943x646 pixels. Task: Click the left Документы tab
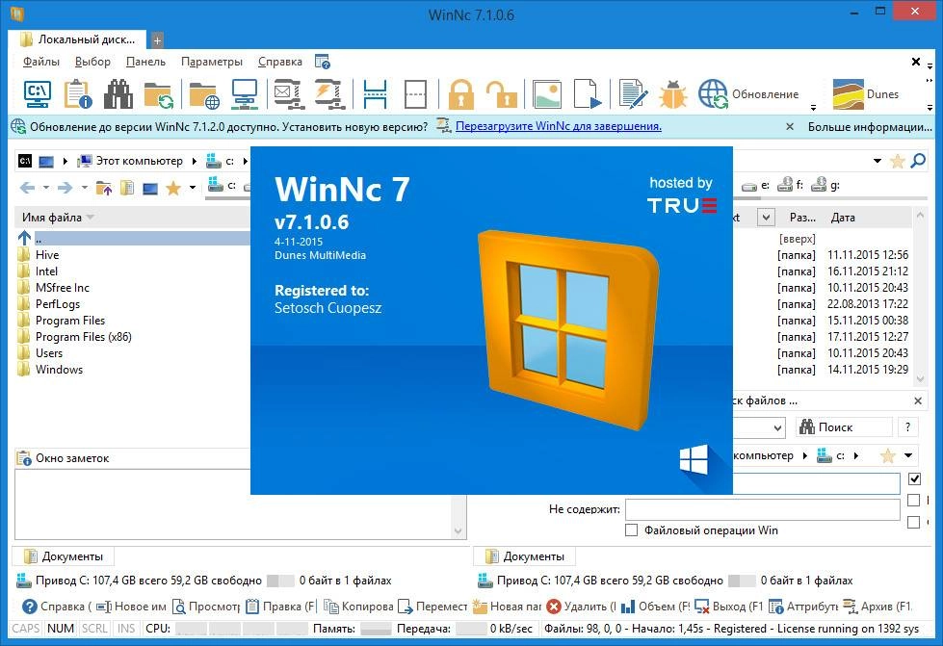click(64, 556)
